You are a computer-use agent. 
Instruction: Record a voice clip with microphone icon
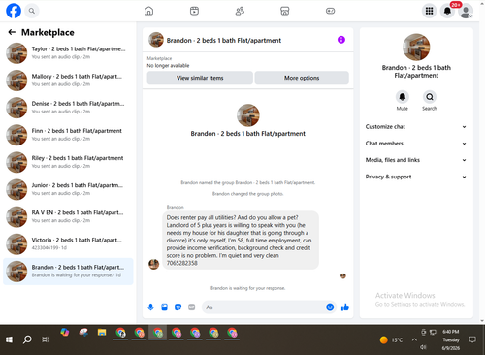(x=150, y=307)
